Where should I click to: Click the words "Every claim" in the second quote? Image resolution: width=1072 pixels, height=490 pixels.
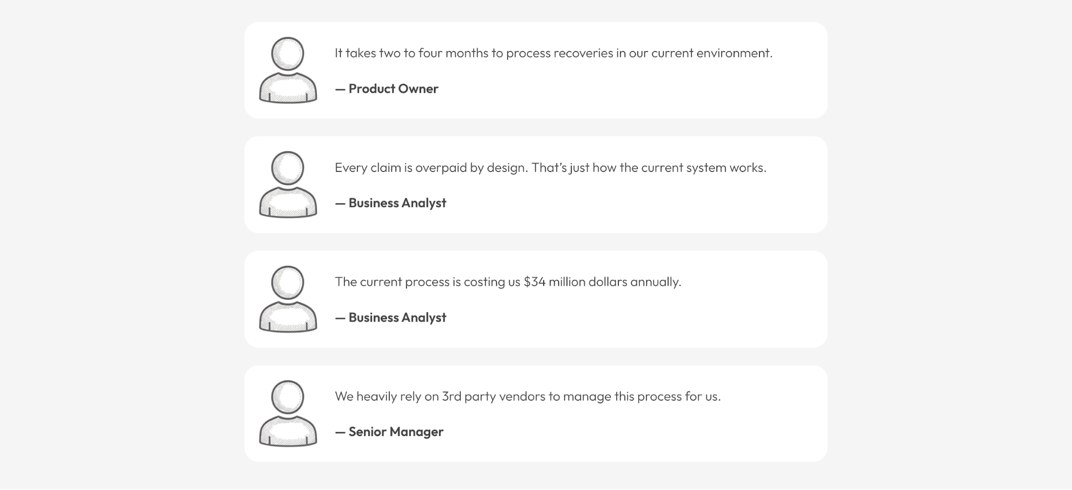368,167
